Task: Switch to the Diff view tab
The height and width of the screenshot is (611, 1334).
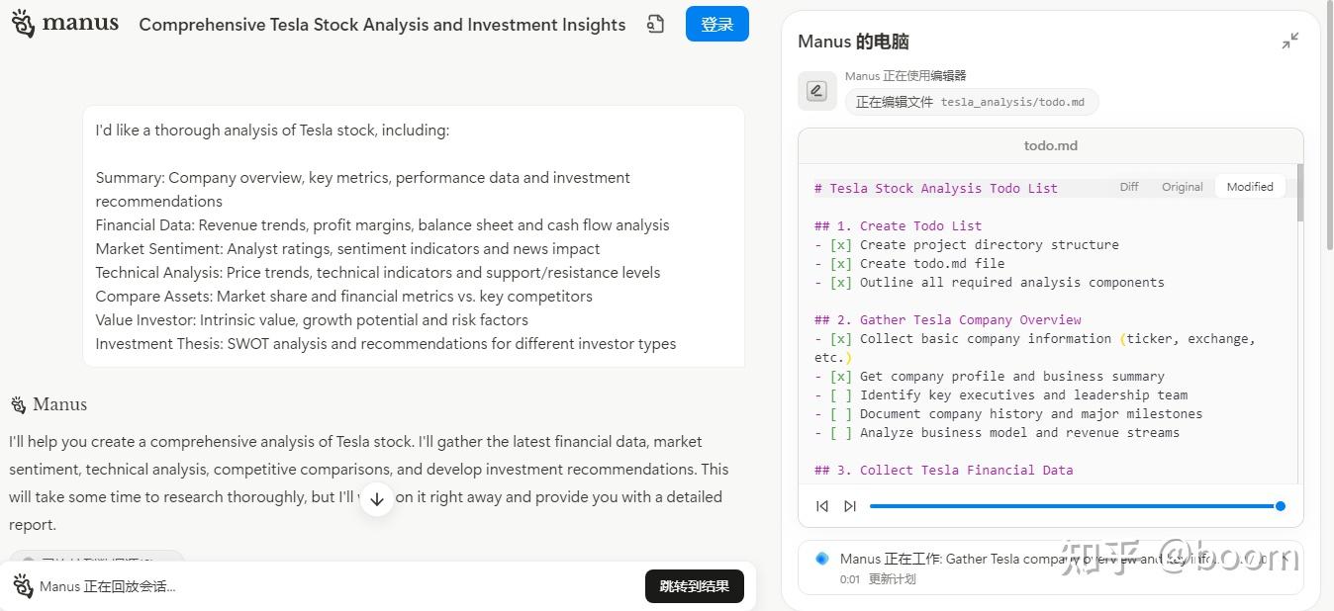Action: pos(1129,187)
